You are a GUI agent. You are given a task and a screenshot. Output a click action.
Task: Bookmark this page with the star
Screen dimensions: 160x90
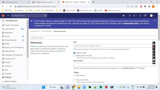[x=136, y=6]
